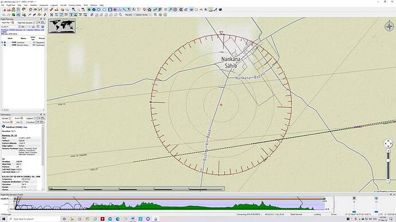
Task: Switch to the Procedures information tab
Action: click(31, 122)
